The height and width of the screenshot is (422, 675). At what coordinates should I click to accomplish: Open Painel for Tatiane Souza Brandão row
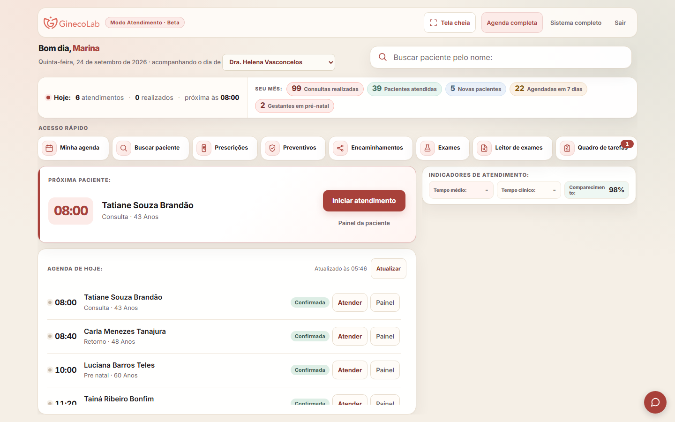point(385,302)
